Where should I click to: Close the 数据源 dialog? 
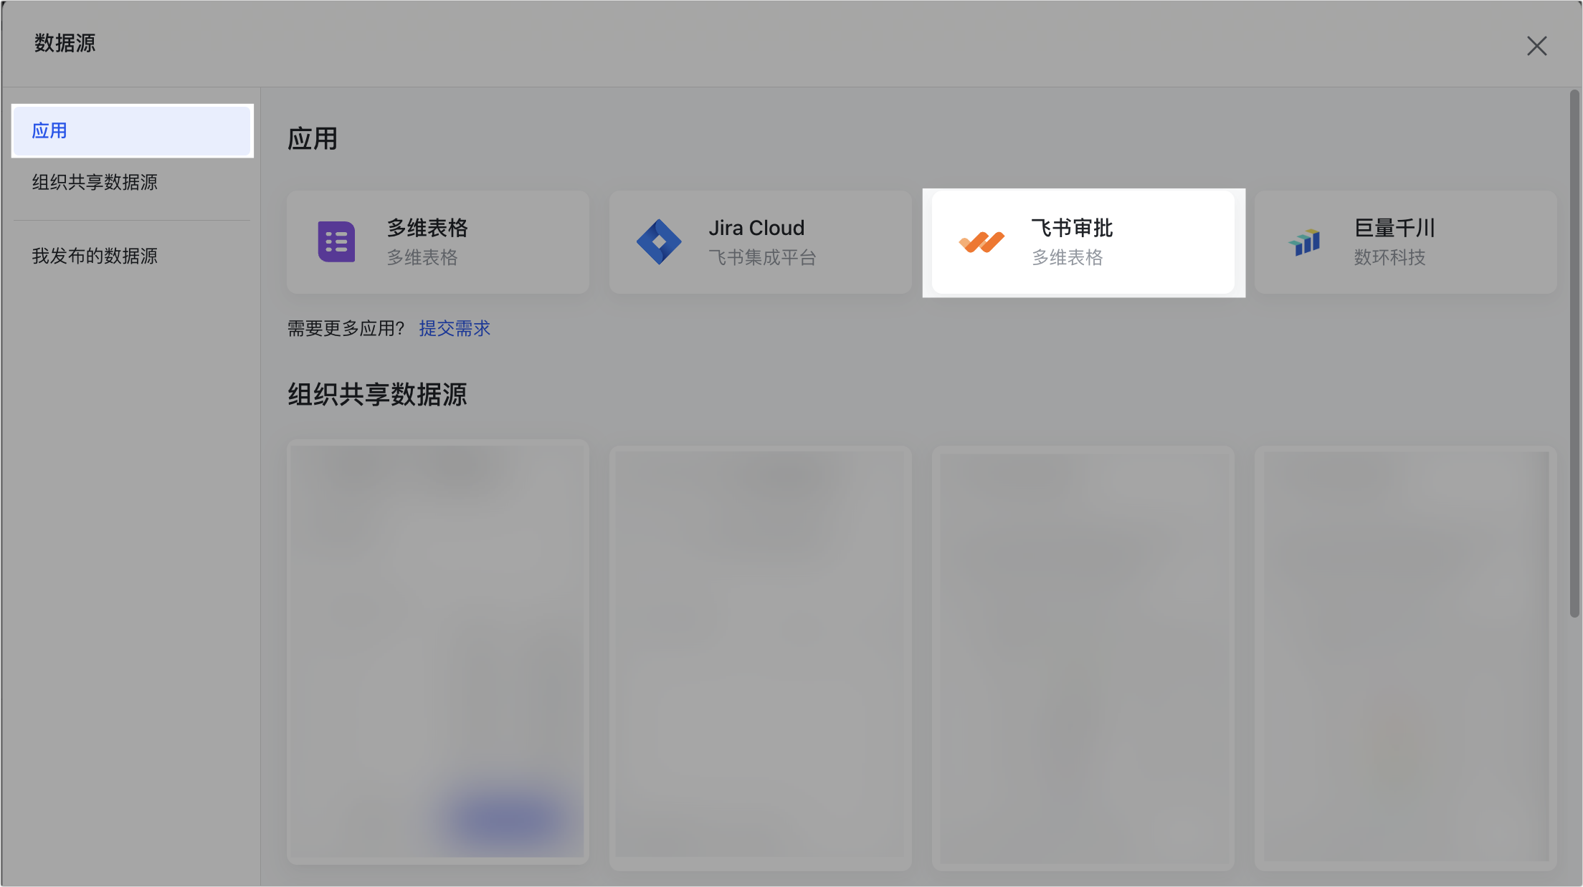pyautogui.click(x=1536, y=46)
